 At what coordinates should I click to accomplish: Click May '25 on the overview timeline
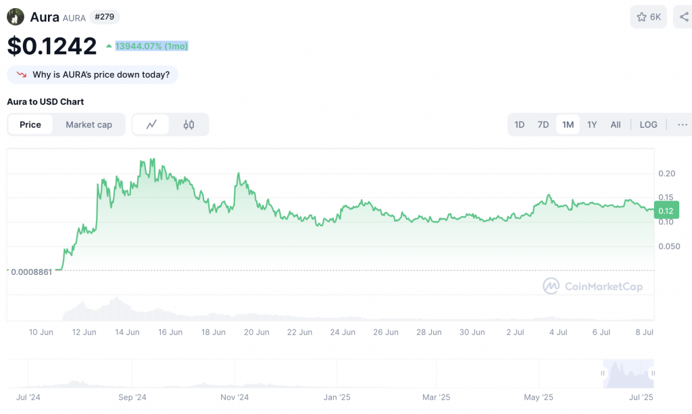point(539,397)
